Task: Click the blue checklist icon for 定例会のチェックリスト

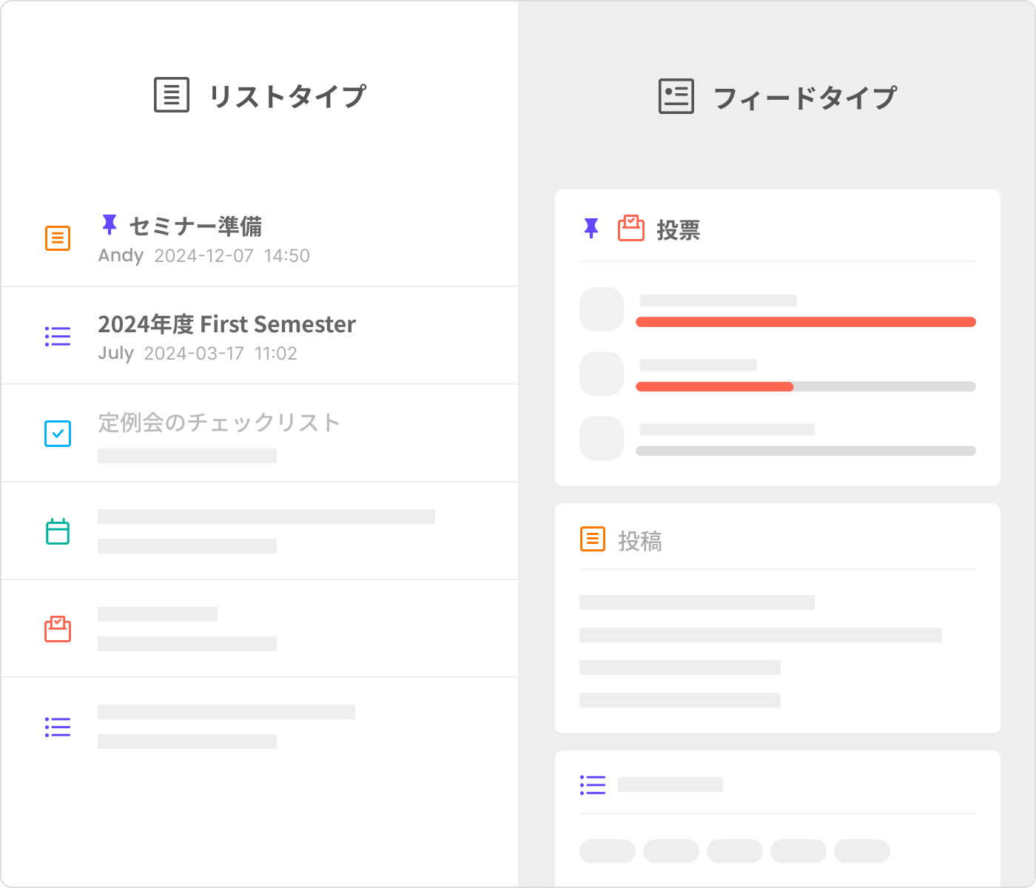Action: pos(58,434)
